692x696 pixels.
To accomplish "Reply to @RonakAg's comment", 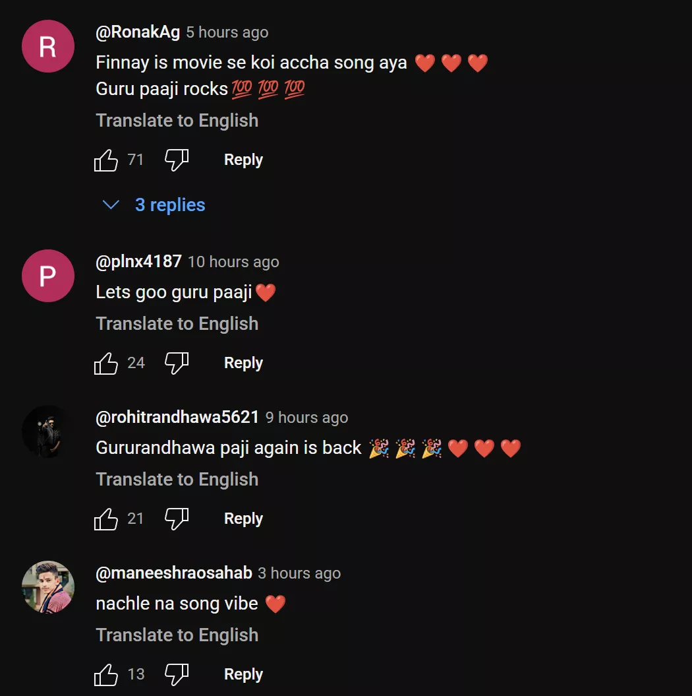I will click(243, 160).
